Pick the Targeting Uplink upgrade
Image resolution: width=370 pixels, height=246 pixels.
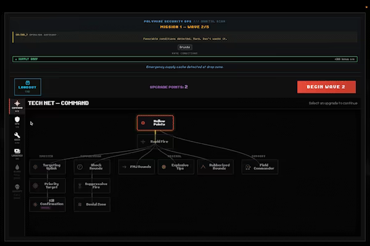(x=47, y=167)
